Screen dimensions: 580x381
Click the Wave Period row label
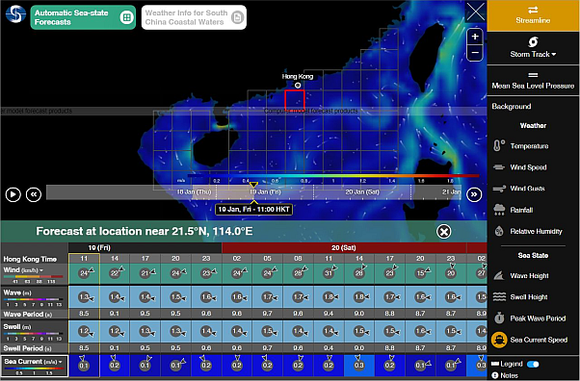[x=28, y=314]
